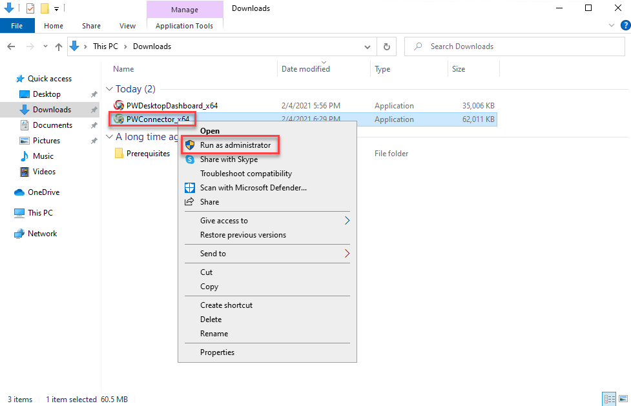
Task: Click the Refresh icon beside address bar
Action: point(386,46)
